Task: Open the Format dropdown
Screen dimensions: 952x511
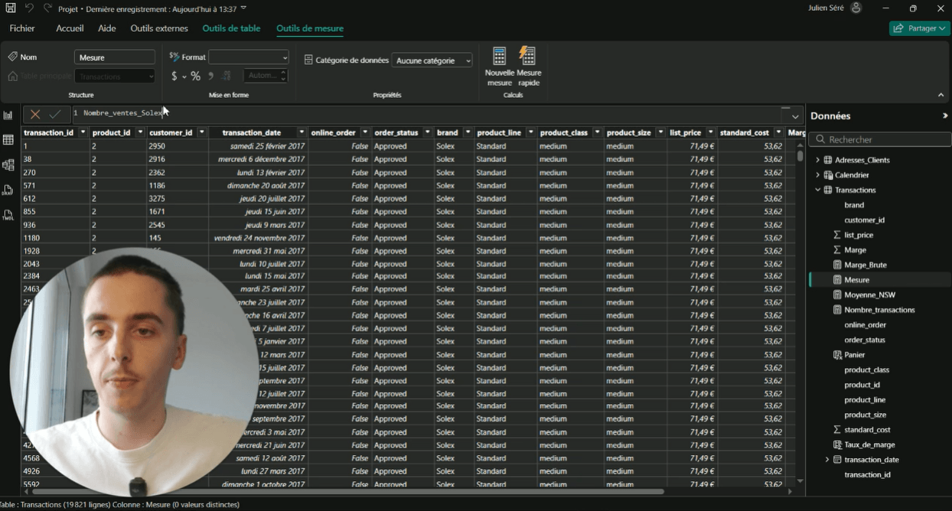Action: [x=249, y=57]
